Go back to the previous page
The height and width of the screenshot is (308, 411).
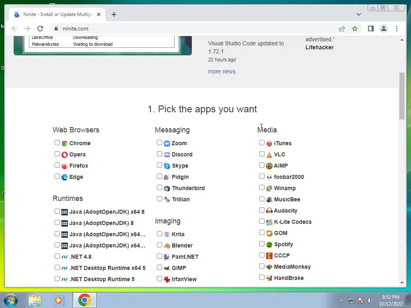[14, 28]
